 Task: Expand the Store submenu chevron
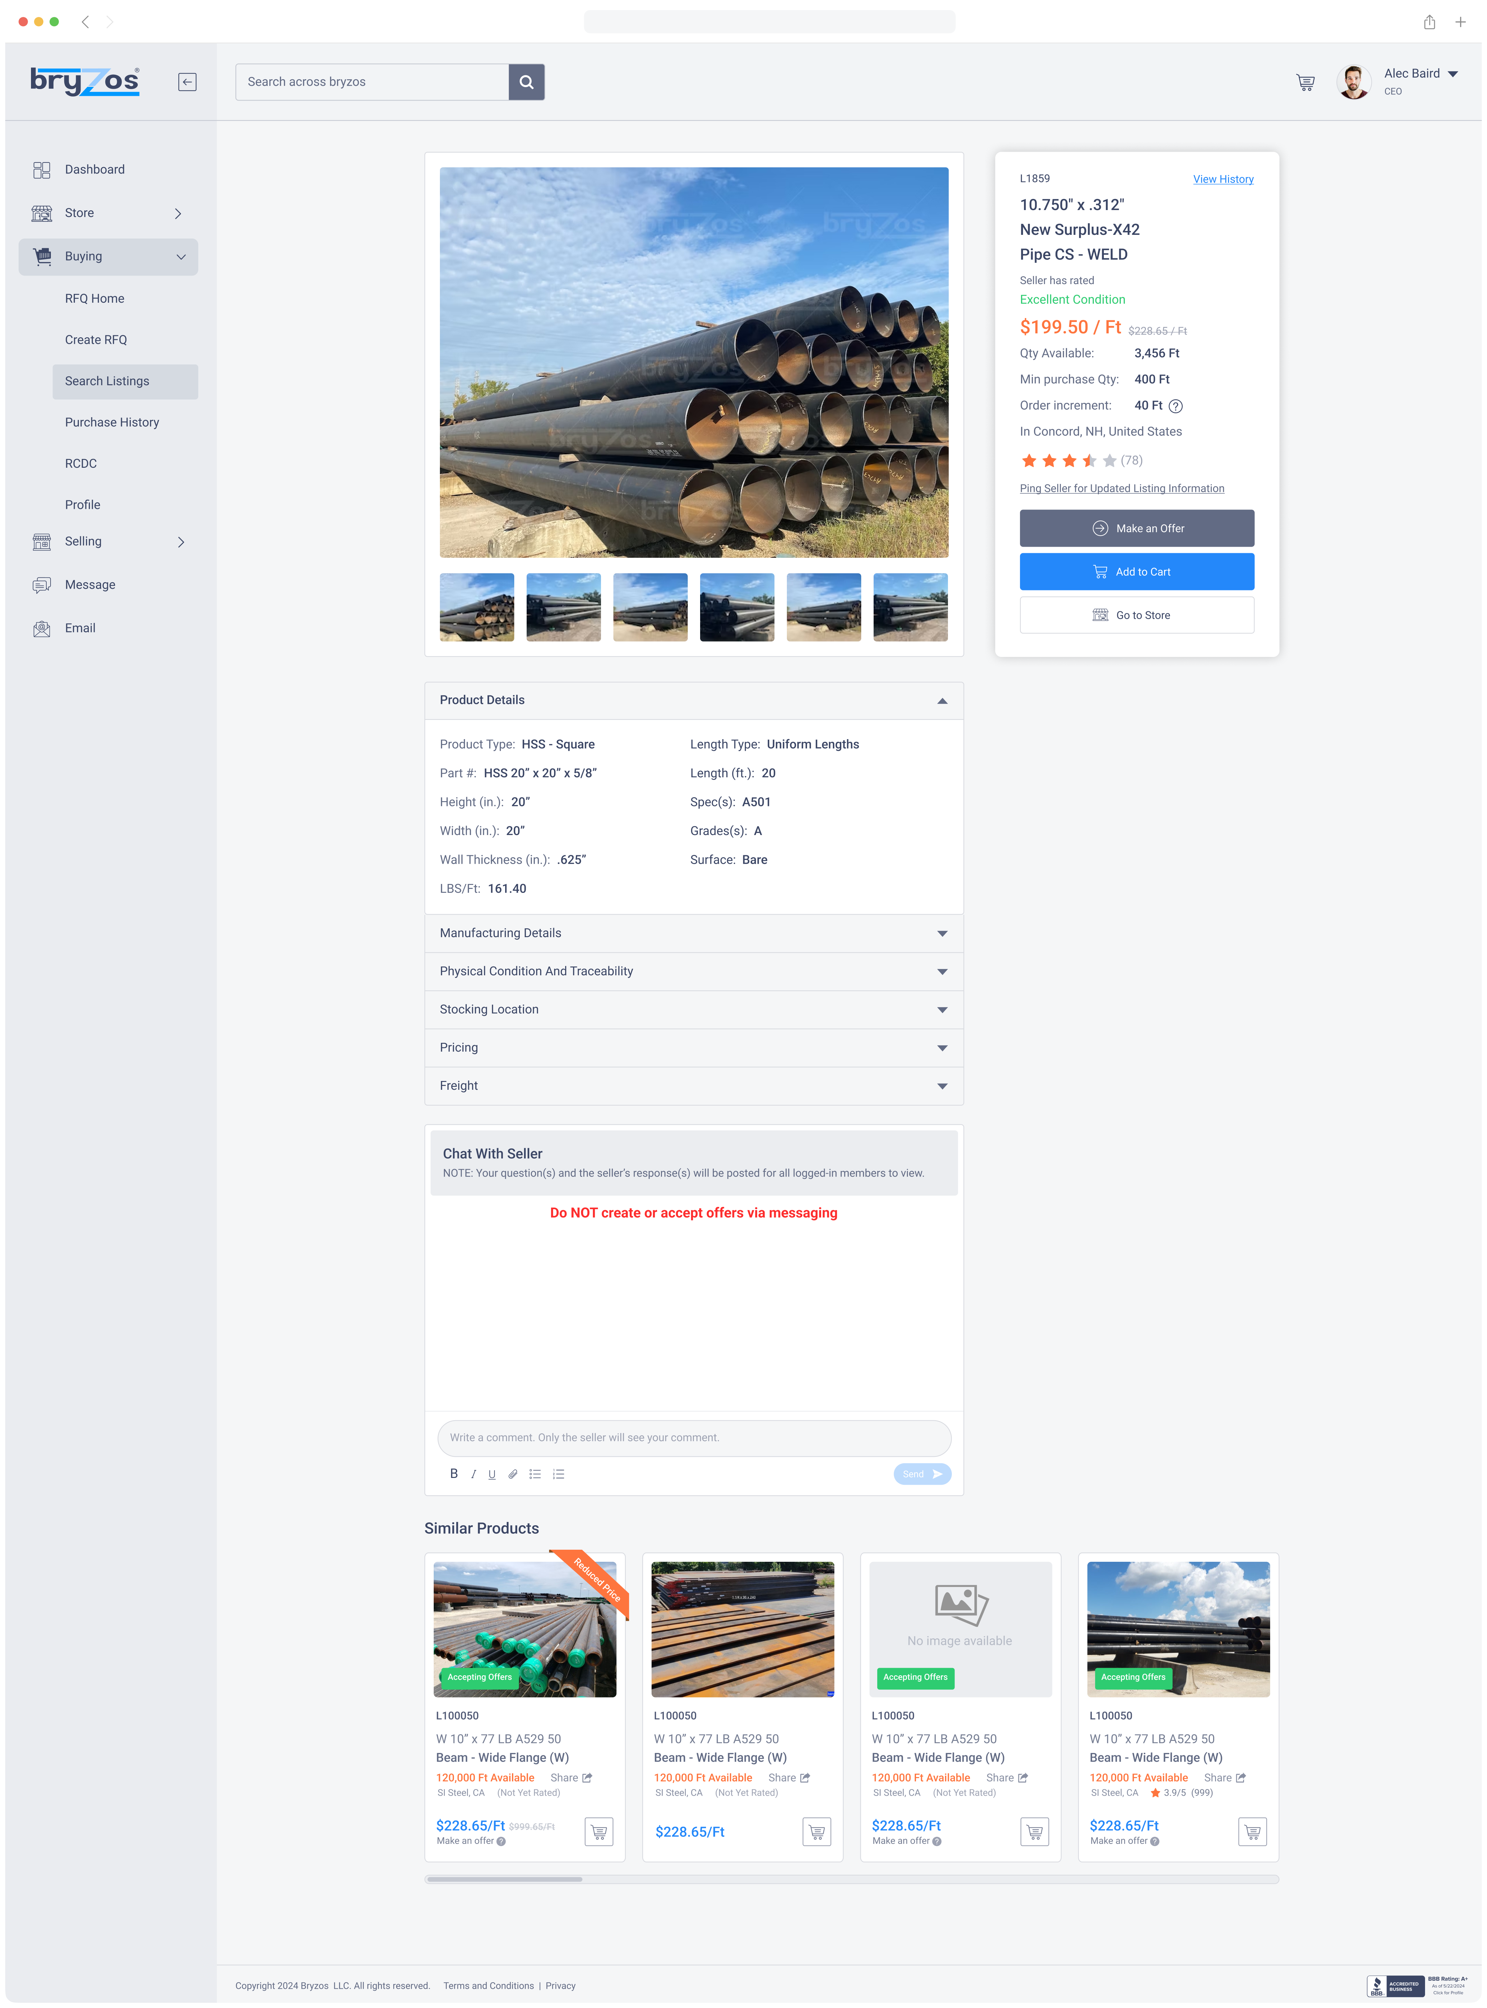[178, 213]
